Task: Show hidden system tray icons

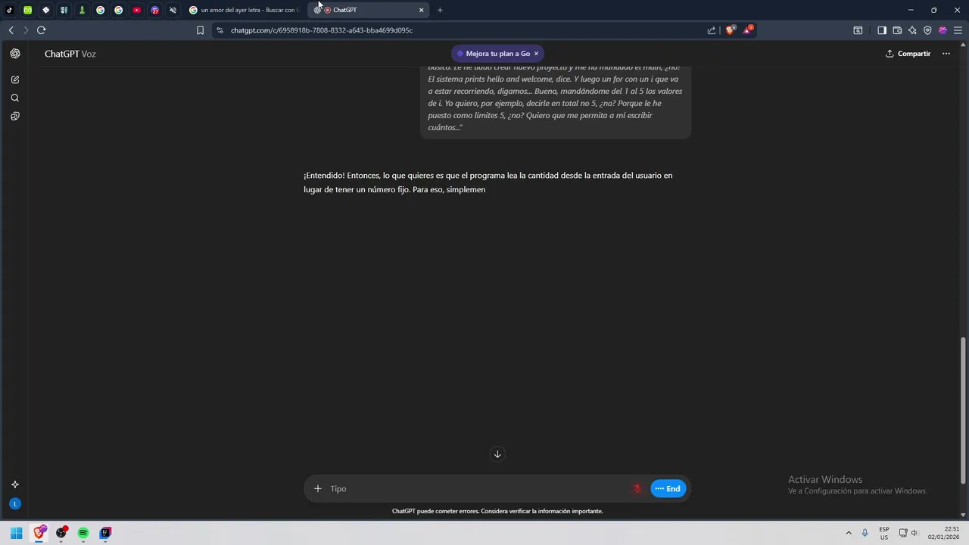Action: coord(849,533)
